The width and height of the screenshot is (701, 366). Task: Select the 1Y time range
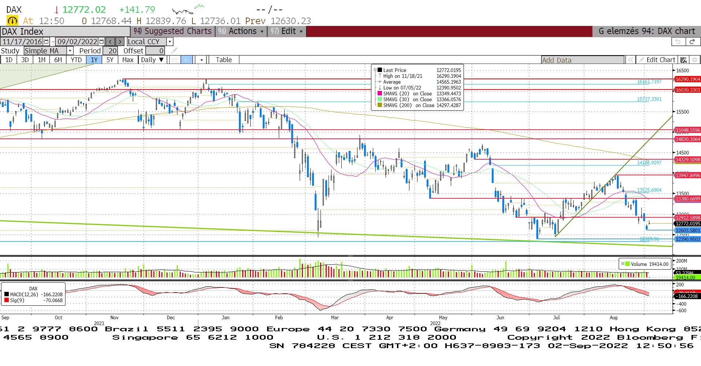(x=94, y=60)
